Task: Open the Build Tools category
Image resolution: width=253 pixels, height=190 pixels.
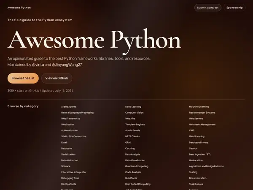Action: pyautogui.click(x=131, y=178)
